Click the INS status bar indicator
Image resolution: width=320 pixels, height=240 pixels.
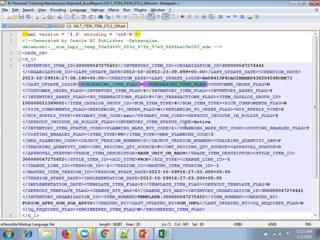pyautogui.click(x=308, y=224)
